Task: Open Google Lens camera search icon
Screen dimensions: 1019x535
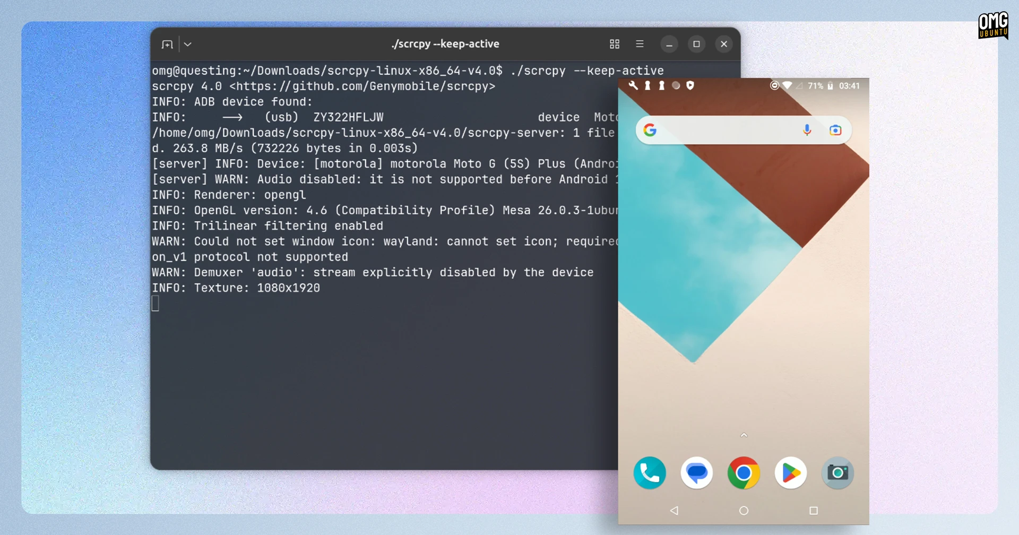Action: pos(835,130)
